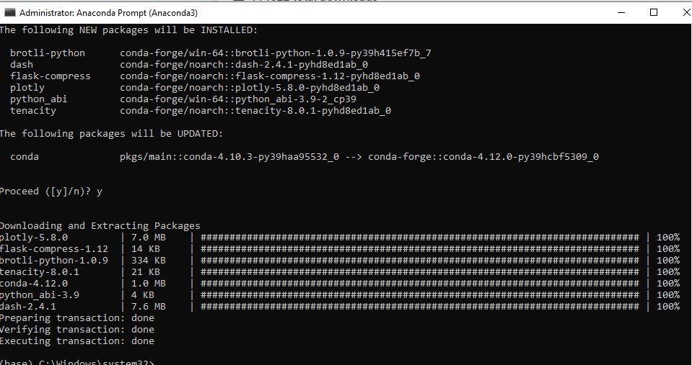Click the 'Verifying transaction: done' line
Screen dimensions: 692x365
tap(76, 329)
